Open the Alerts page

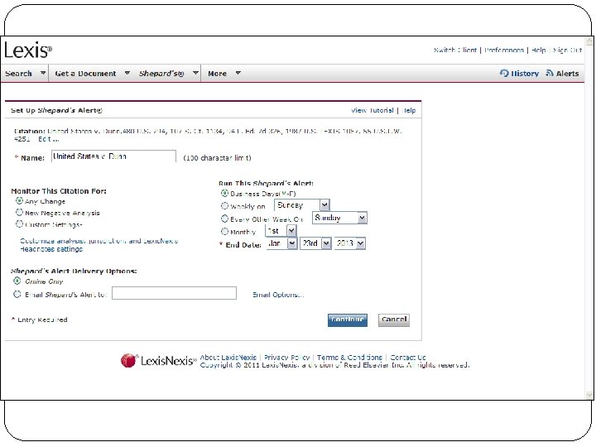click(567, 74)
